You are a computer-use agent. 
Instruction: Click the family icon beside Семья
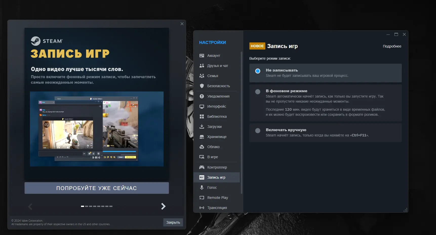click(202, 76)
